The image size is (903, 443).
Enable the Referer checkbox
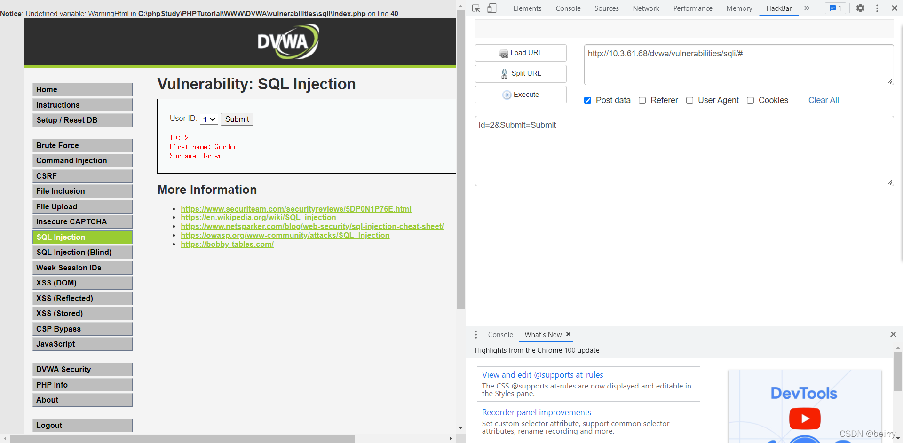pos(642,100)
